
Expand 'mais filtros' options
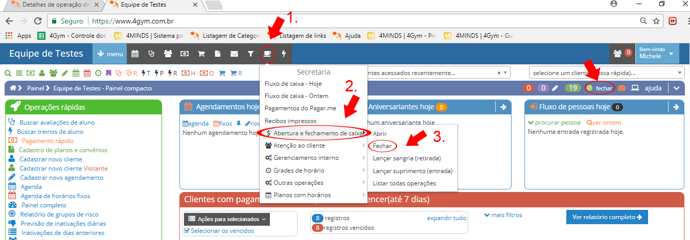click(502, 215)
